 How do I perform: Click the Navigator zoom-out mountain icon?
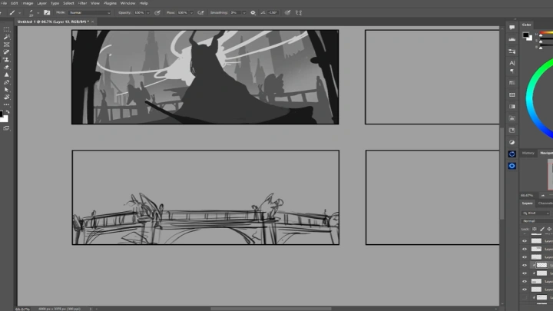click(543, 195)
